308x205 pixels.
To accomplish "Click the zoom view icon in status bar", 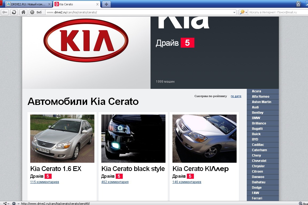I will [x=301, y=203].
